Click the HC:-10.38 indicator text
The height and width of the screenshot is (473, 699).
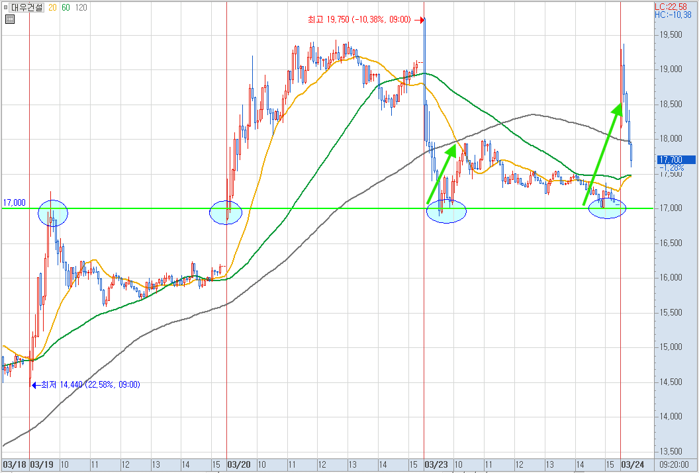pyautogui.click(x=673, y=15)
